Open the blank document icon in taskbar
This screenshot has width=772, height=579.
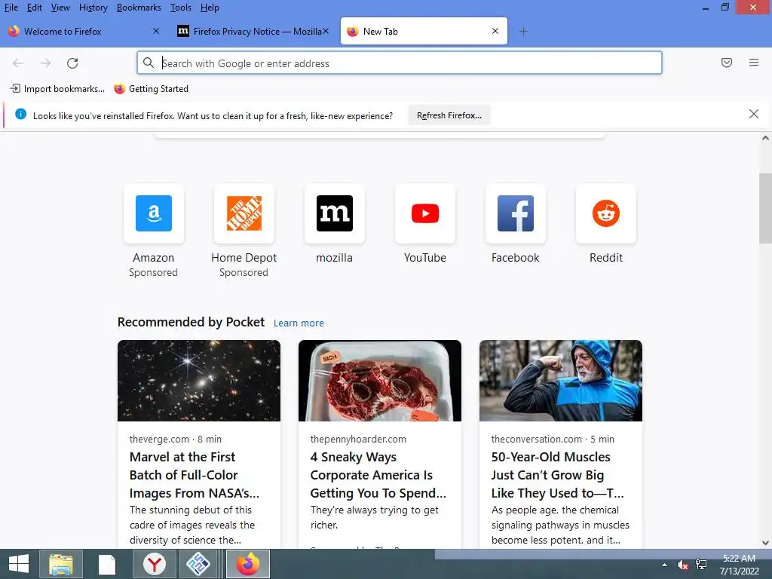pyautogui.click(x=107, y=564)
